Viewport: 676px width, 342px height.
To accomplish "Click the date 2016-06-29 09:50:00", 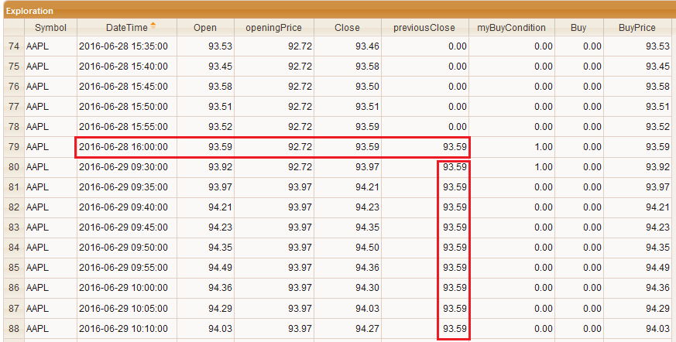I will [x=123, y=248].
